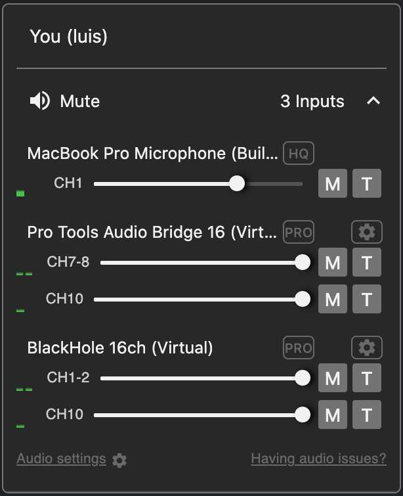Image resolution: width=403 pixels, height=496 pixels.
Task: Click the speaker Mute icon
Action: [x=40, y=101]
